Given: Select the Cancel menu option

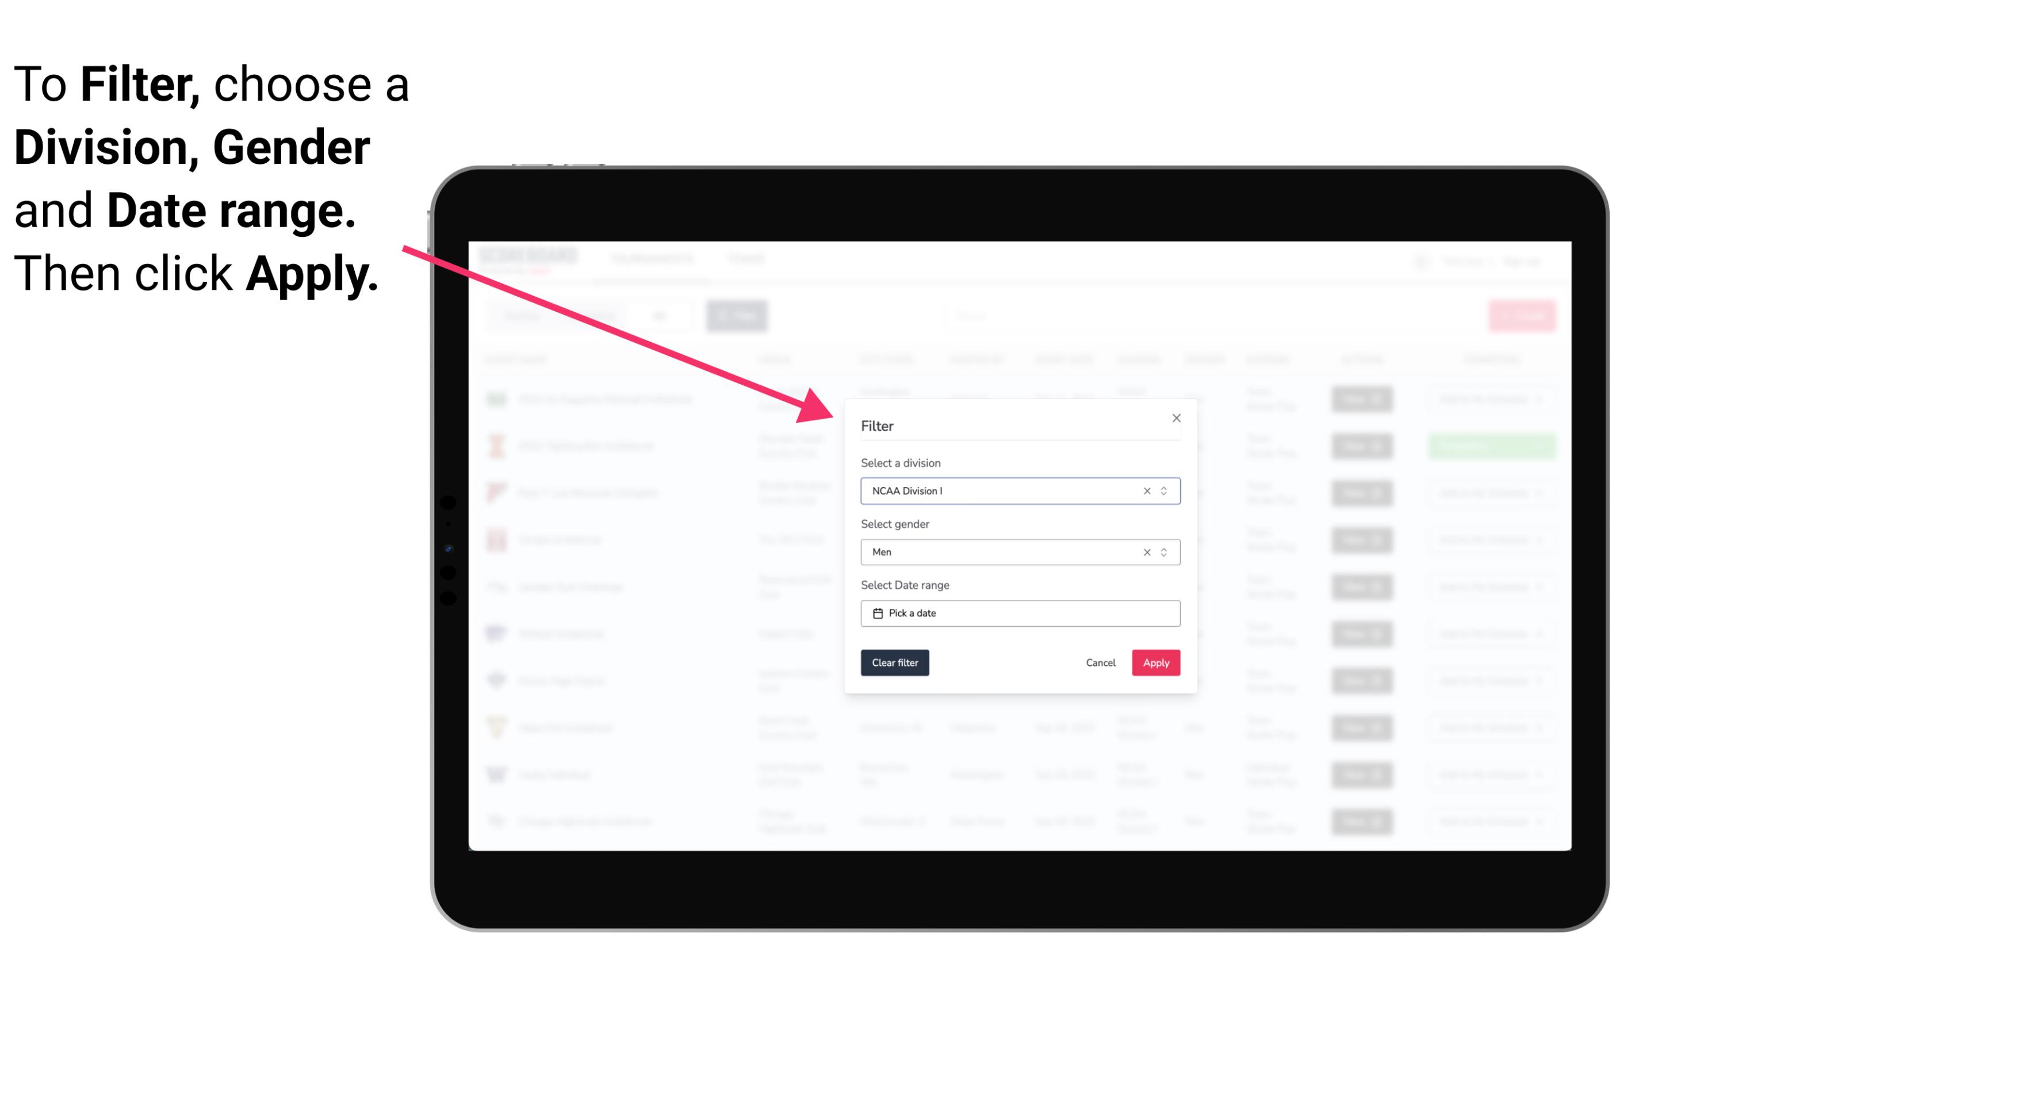Looking at the screenshot, I should coord(1100,663).
